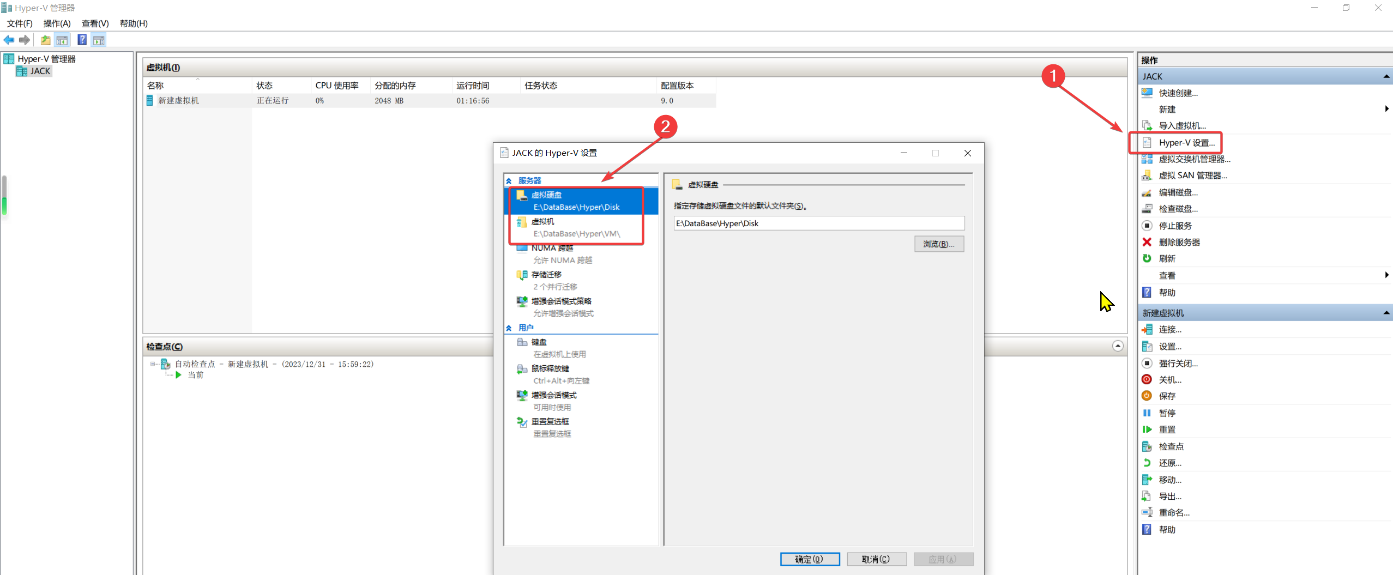This screenshot has height=575, width=1393.
Task: Select the 鼠标释放键 setting
Action: pos(581,375)
